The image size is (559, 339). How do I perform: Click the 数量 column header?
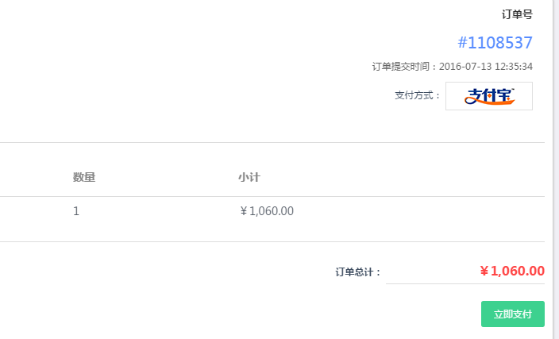[84, 177]
